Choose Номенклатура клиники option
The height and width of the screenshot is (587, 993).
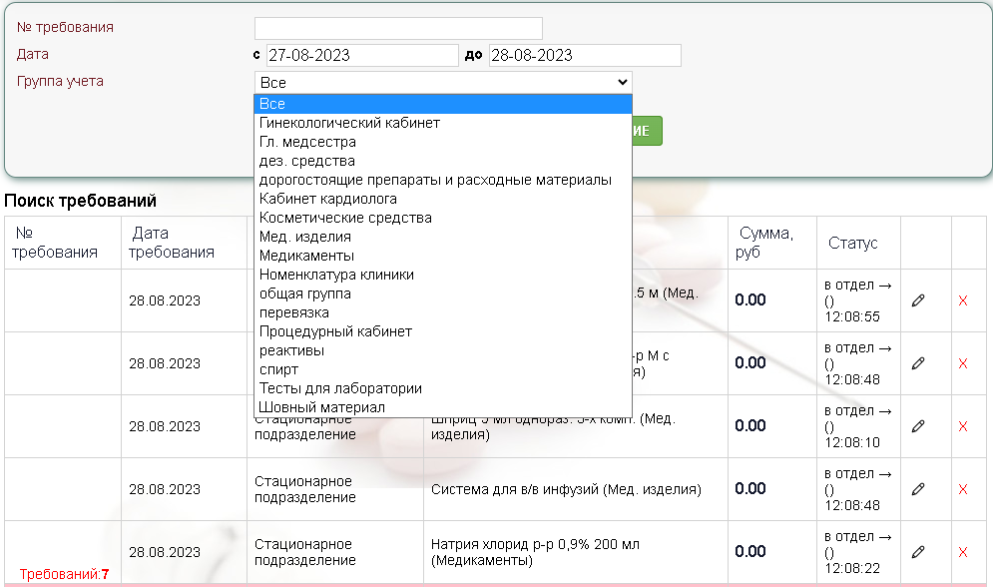coord(443,275)
